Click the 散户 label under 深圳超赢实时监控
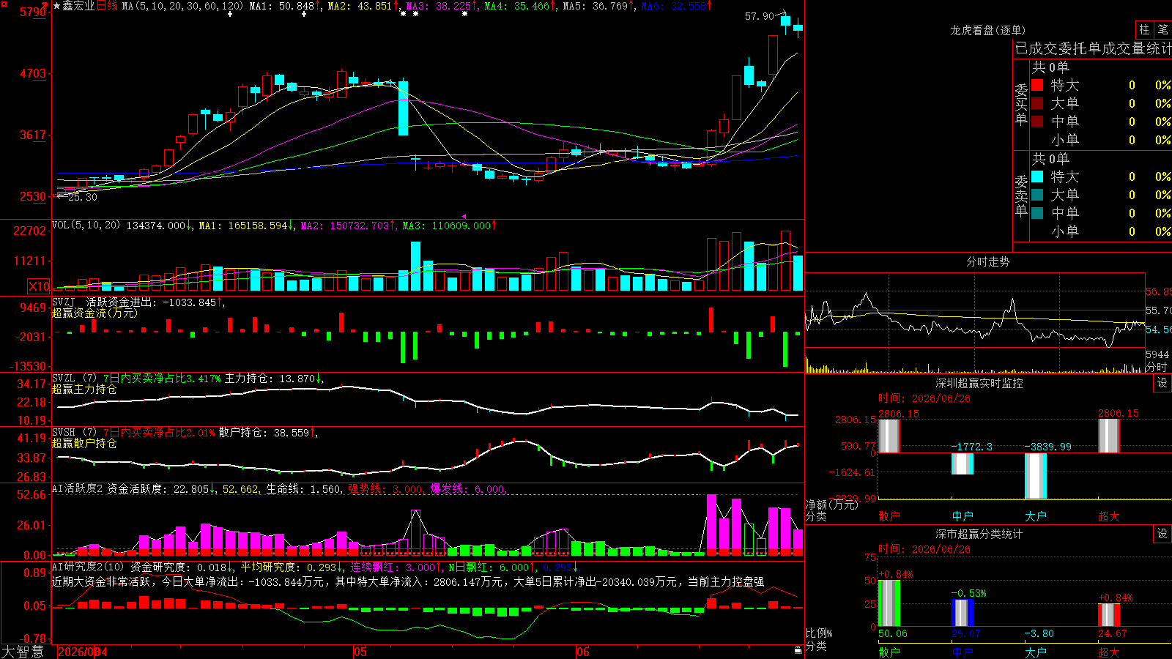 point(889,516)
